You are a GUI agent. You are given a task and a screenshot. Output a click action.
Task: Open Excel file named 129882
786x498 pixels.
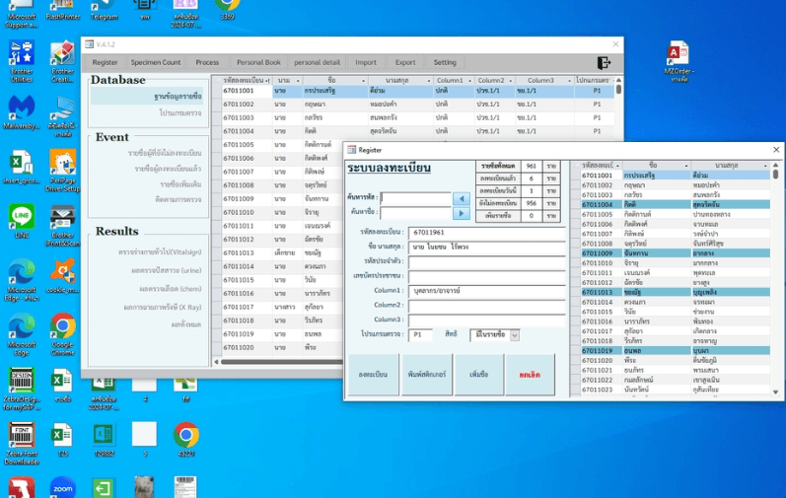[x=104, y=439]
